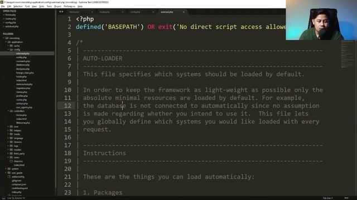Image resolution: width=357 pixels, height=200 pixels.
Task: Open the Project menu
Action: click(57, 6)
